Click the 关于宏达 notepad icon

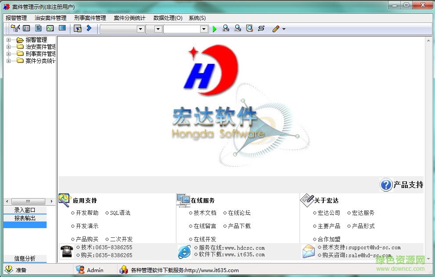click(x=307, y=200)
